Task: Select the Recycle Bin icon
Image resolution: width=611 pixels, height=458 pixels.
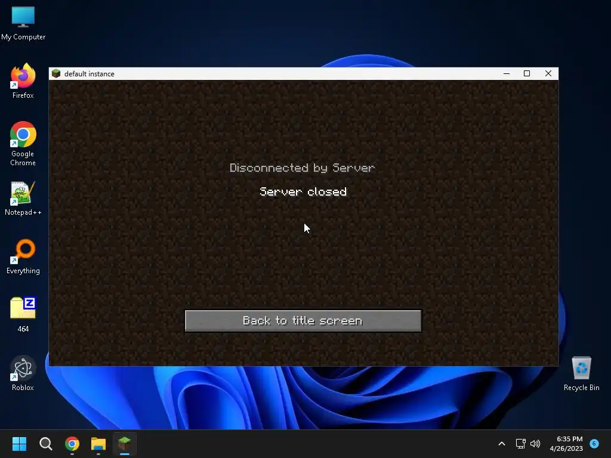Action: click(x=581, y=374)
